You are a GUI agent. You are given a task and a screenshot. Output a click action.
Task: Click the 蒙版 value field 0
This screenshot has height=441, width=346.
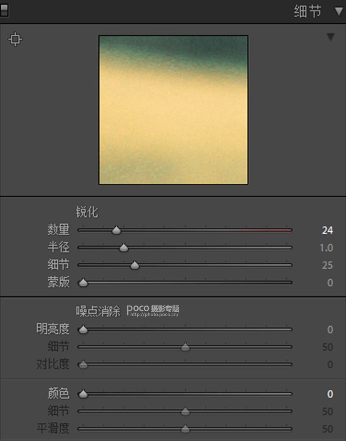(330, 283)
